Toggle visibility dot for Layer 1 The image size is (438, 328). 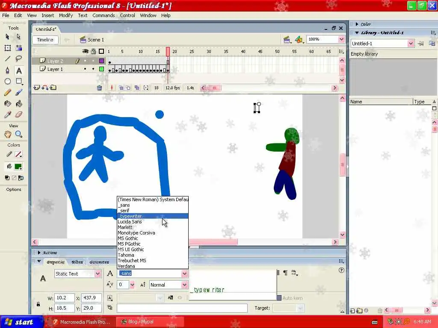tap(85, 69)
